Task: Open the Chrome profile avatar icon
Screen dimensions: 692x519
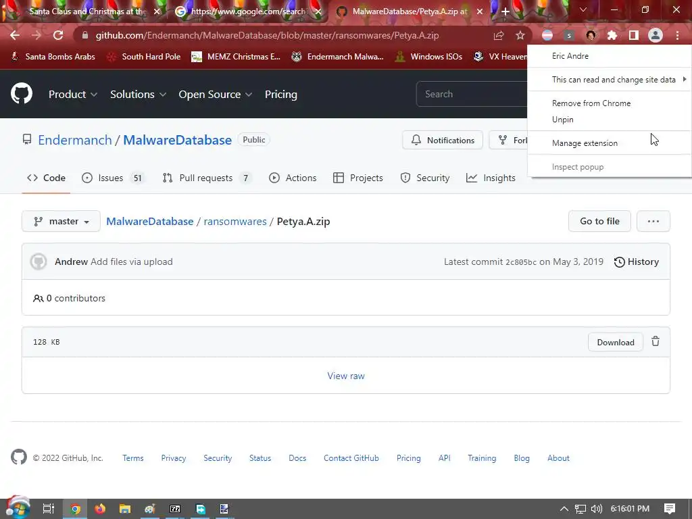Action: [x=656, y=35]
